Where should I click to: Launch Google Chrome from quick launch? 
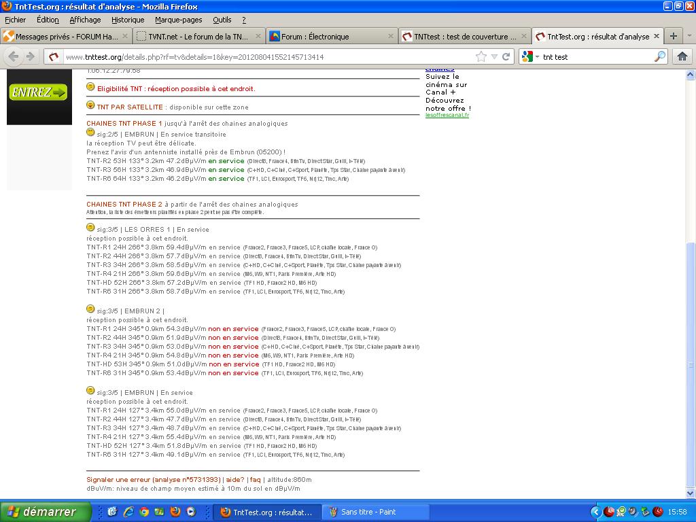(x=144, y=512)
